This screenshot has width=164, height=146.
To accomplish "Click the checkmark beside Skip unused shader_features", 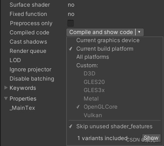I will tap(71, 126).
